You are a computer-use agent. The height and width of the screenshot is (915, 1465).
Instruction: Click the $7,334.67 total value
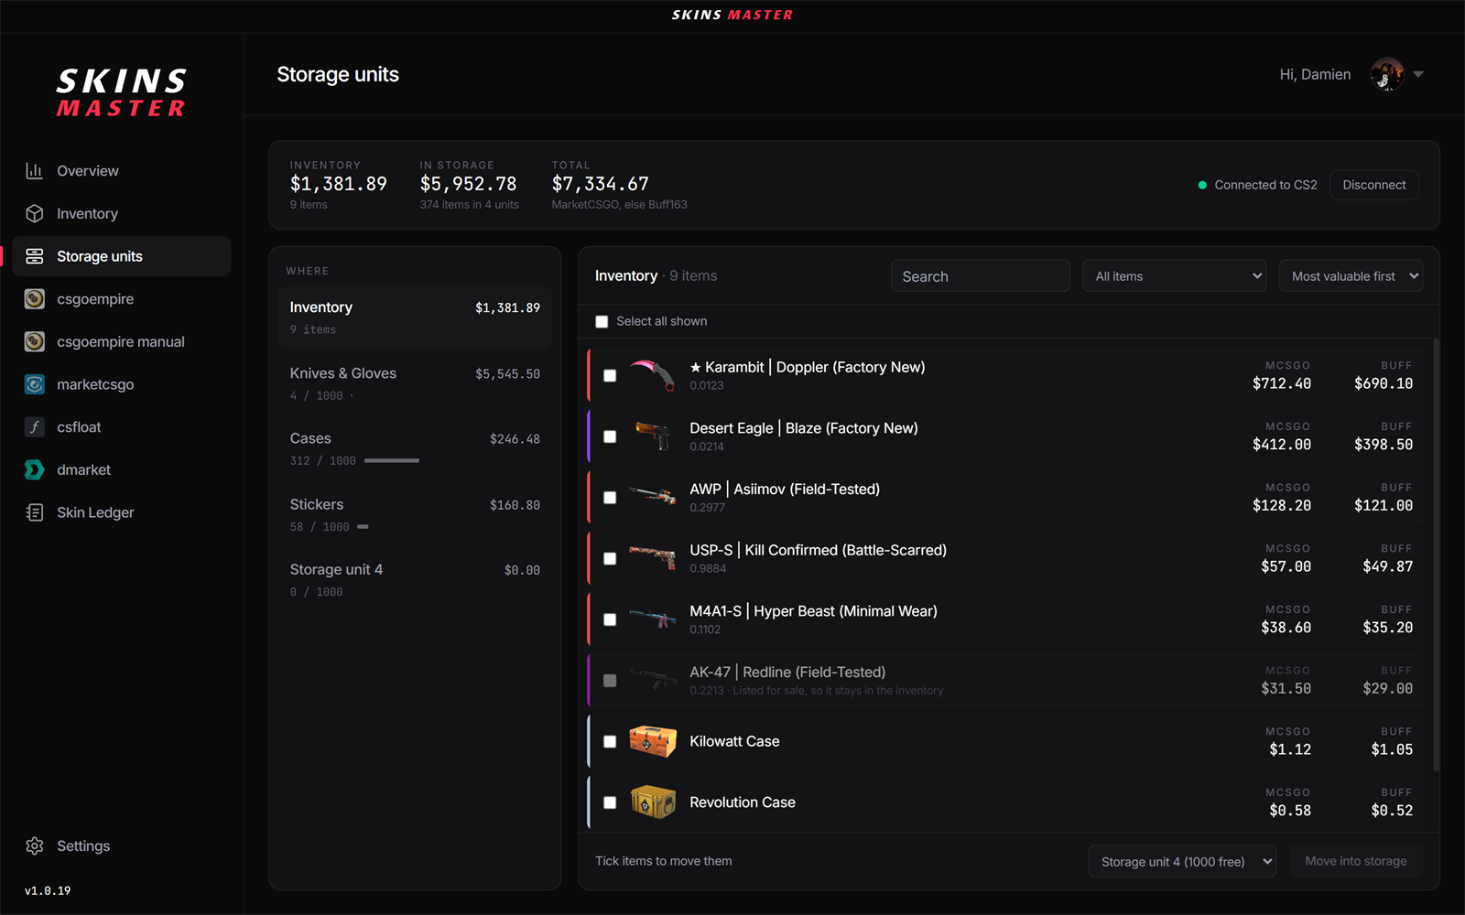pyautogui.click(x=601, y=184)
